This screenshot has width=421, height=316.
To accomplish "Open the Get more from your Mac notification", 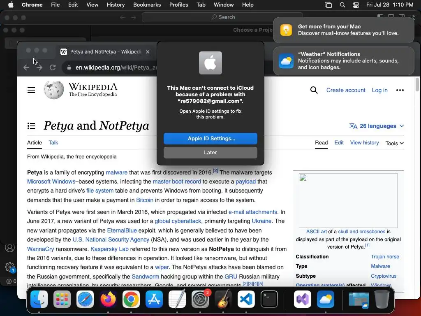I will [343, 30].
